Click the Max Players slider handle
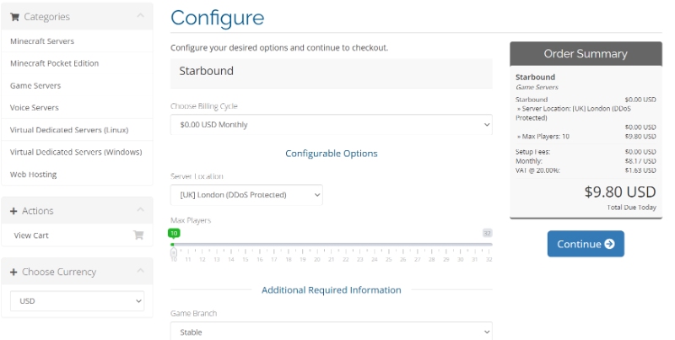 (x=174, y=252)
